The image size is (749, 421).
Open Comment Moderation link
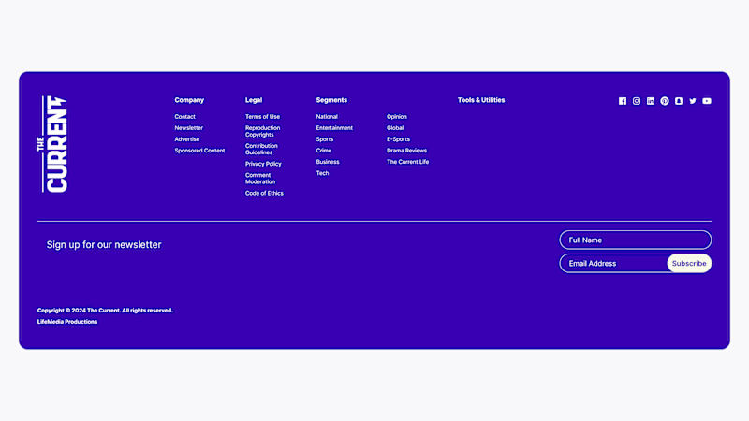pyautogui.click(x=260, y=179)
